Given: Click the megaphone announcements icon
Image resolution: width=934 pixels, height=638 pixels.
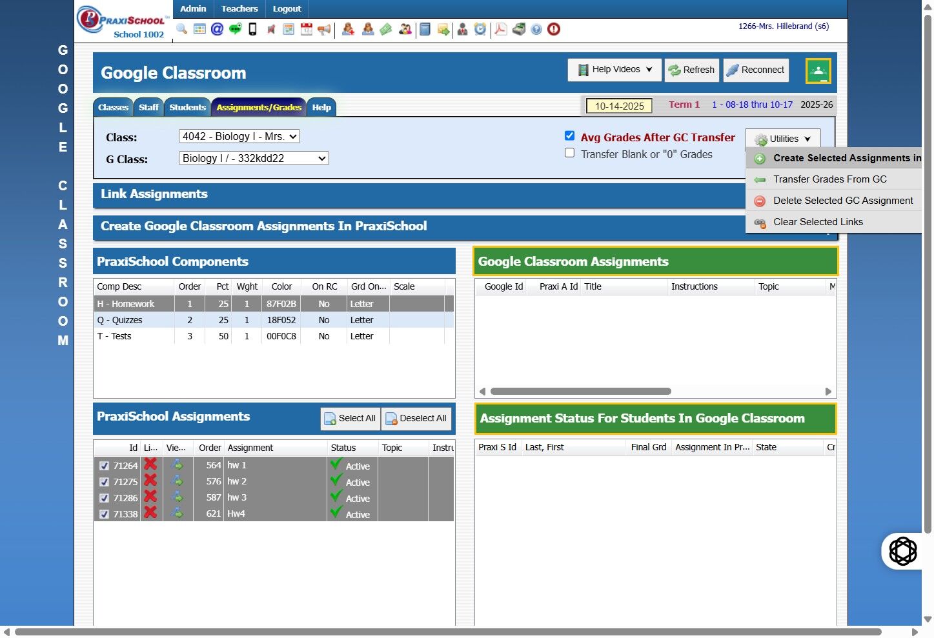Looking at the screenshot, I should [324, 29].
